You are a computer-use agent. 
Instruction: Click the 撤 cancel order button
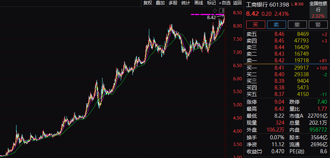(297, 25)
